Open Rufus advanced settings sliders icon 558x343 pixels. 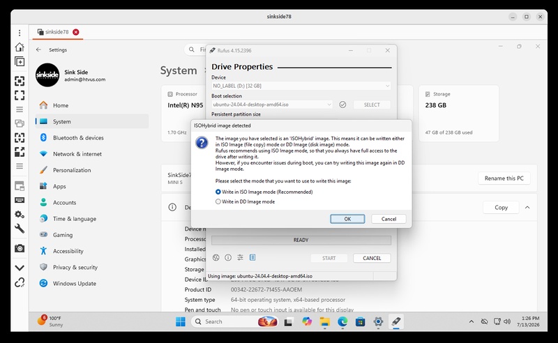[240, 258]
